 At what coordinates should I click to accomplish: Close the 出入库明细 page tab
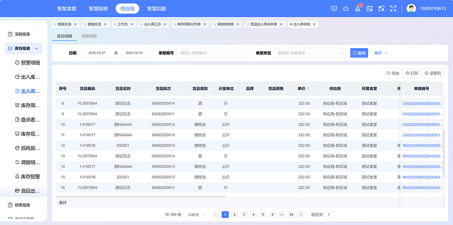coord(314,24)
